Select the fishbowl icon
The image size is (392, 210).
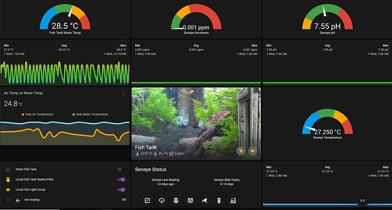[190, 200]
